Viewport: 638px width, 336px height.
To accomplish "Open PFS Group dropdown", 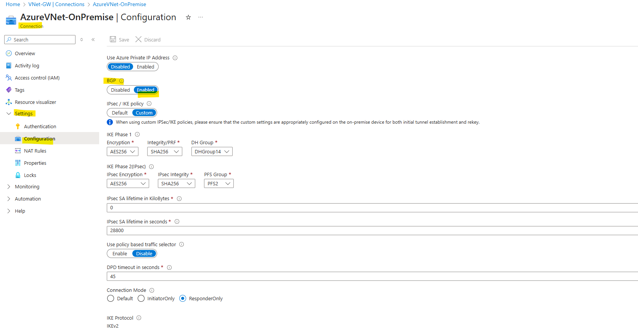I will 219,183.
